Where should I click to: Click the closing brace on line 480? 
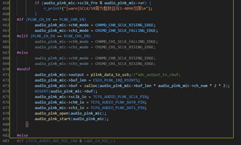point(27,125)
